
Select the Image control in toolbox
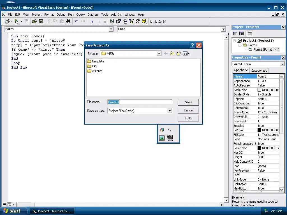point(162,138)
